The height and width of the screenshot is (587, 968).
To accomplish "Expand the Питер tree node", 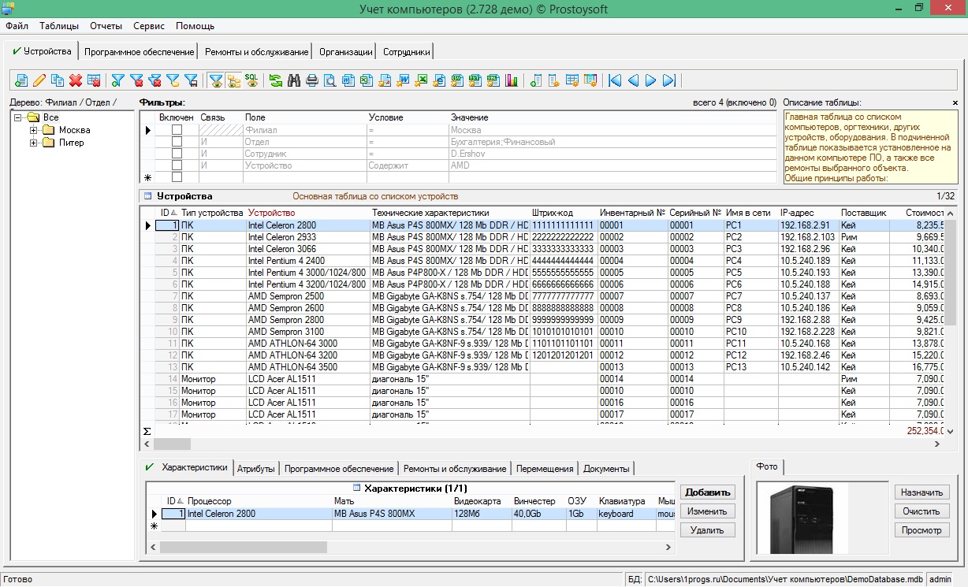I will click(34, 143).
